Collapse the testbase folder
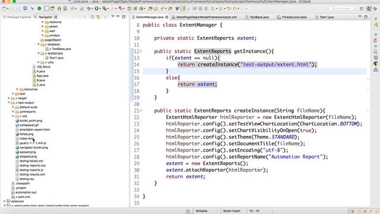The height and width of the screenshot is (214, 380). coord(39,45)
